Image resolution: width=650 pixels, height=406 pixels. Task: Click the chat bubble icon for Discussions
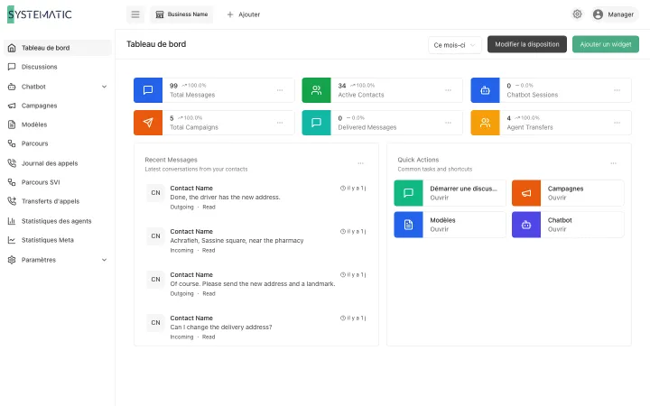pyautogui.click(x=12, y=67)
